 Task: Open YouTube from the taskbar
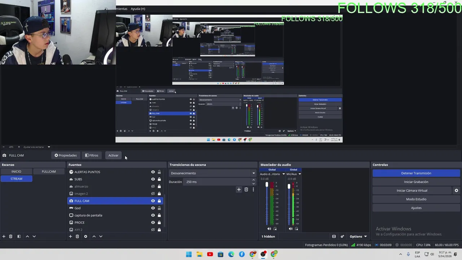tap(210, 254)
